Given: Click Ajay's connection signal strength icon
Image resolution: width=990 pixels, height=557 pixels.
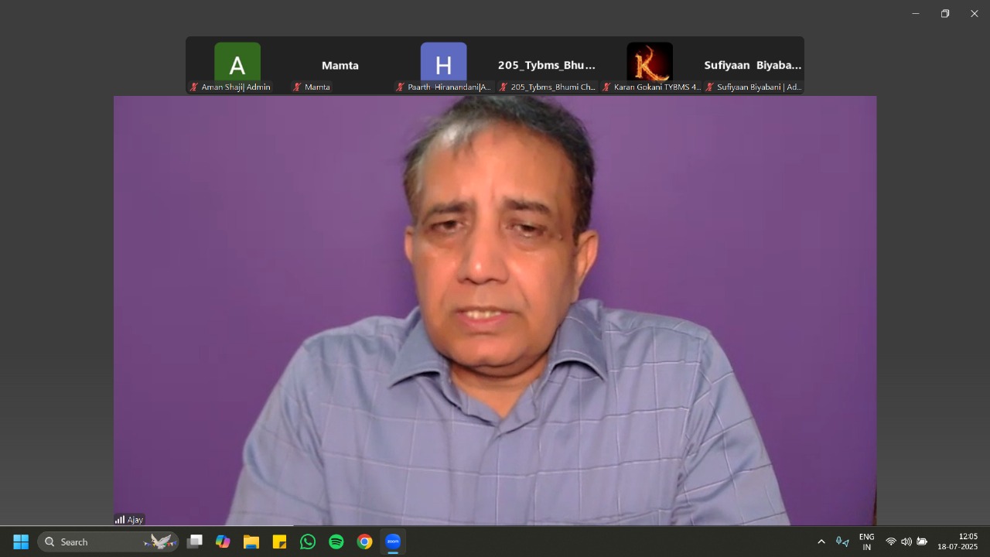Looking at the screenshot, I should point(120,520).
